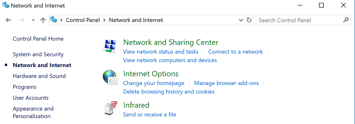Select Hardware and Sound in sidebar

click(x=39, y=76)
